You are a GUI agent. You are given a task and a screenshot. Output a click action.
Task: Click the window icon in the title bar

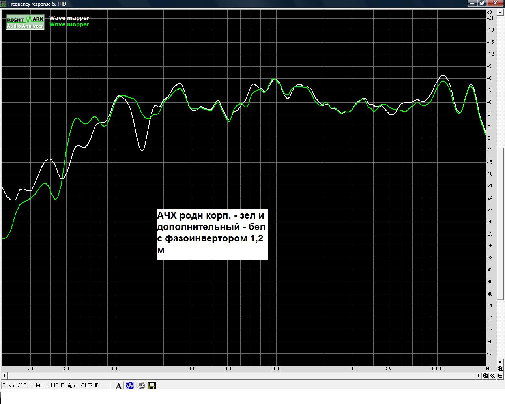(4, 4)
